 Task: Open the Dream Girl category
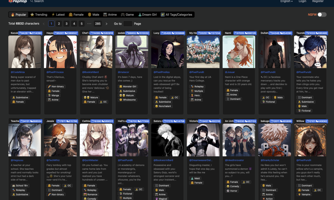click(147, 15)
